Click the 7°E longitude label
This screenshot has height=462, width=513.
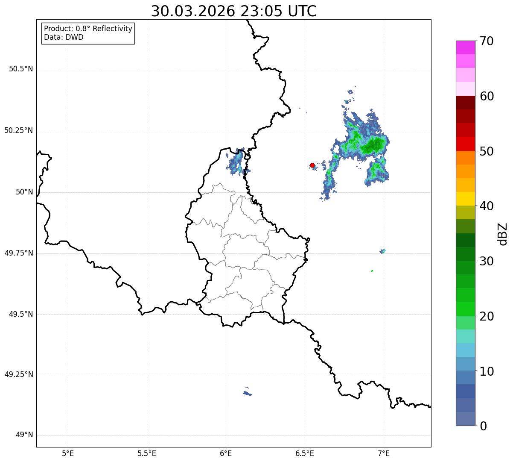[x=384, y=453]
